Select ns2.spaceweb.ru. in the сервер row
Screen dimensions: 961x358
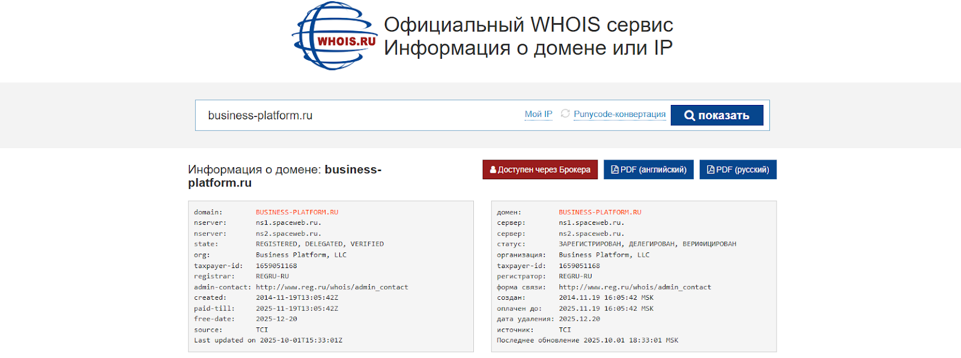[592, 233]
